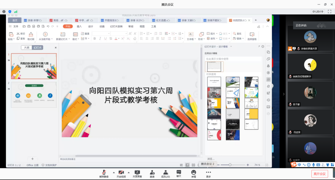Switch to the Insert (插入) ribbon tab
Image resolution: width=335 pixels, height=180 pixels.
pos(79,26)
